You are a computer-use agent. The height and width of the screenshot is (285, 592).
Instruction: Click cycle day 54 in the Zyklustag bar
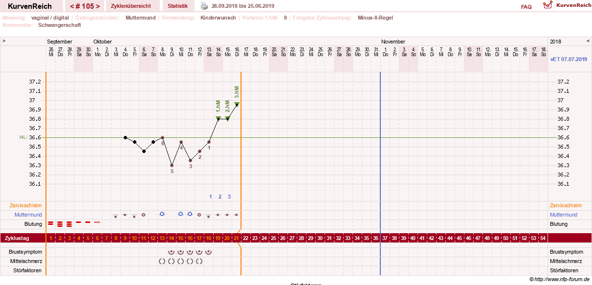[543, 238]
